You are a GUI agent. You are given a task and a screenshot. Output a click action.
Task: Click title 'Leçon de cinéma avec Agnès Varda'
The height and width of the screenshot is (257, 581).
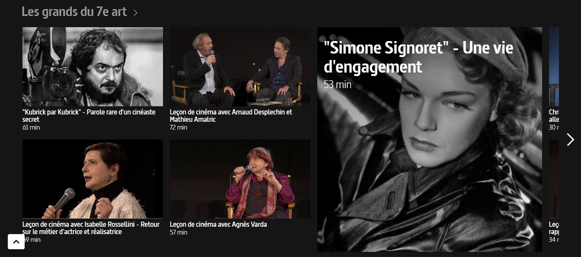pyautogui.click(x=218, y=225)
